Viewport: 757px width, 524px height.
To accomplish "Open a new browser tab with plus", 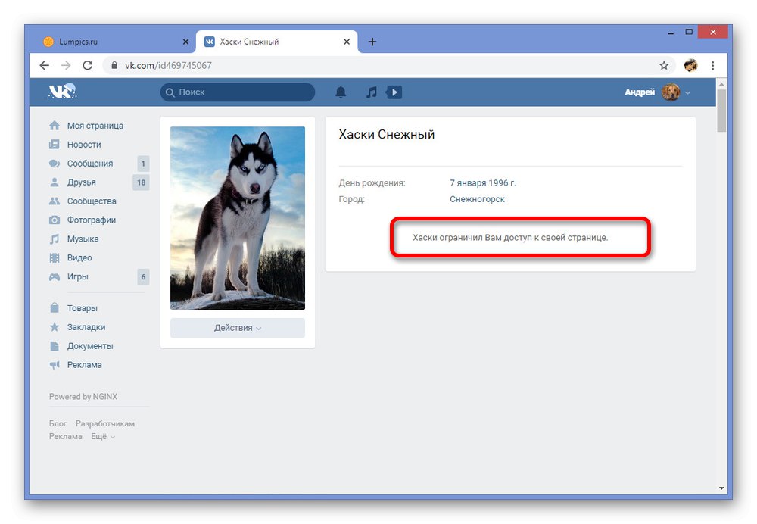I will (x=372, y=42).
